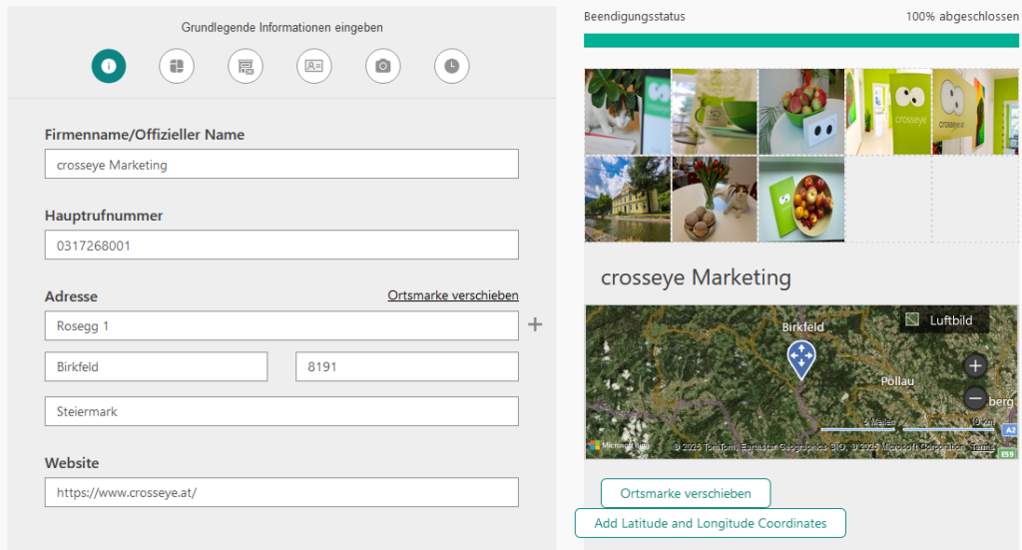
Task: Select the blue map location pin
Action: (x=801, y=359)
